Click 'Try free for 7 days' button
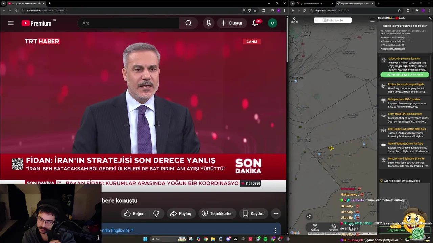The image size is (433, 243). pos(405,75)
